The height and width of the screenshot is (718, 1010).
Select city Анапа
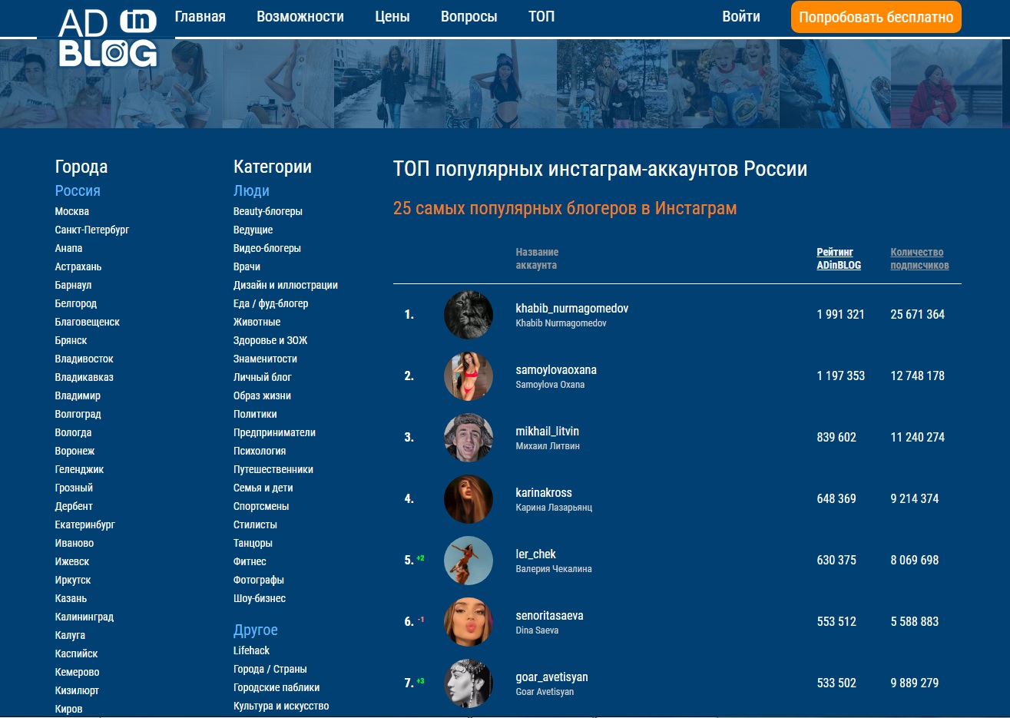(x=68, y=248)
